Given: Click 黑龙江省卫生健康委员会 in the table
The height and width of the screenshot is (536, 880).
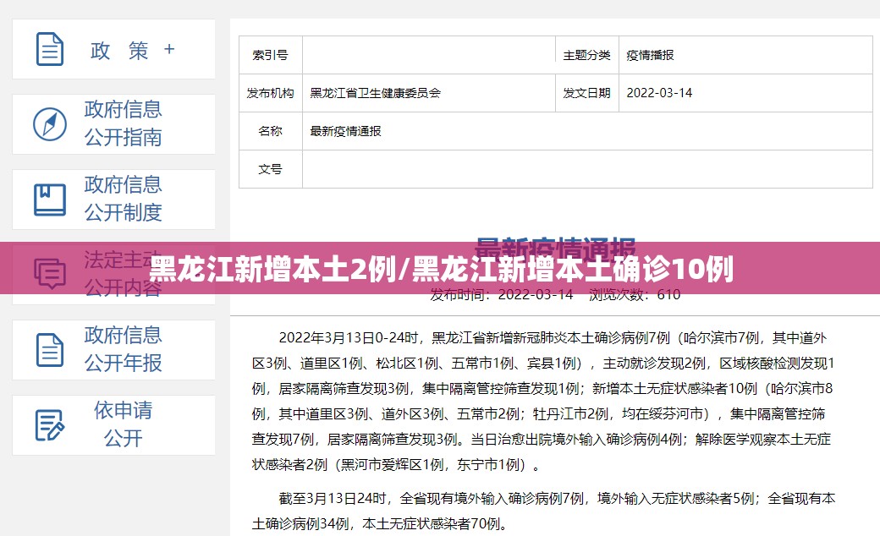Looking at the screenshot, I should click(x=376, y=93).
